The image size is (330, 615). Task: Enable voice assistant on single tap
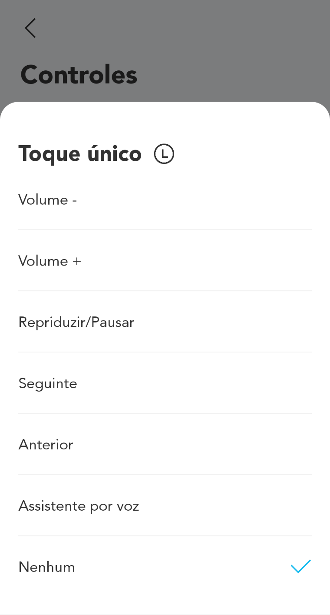point(165,506)
